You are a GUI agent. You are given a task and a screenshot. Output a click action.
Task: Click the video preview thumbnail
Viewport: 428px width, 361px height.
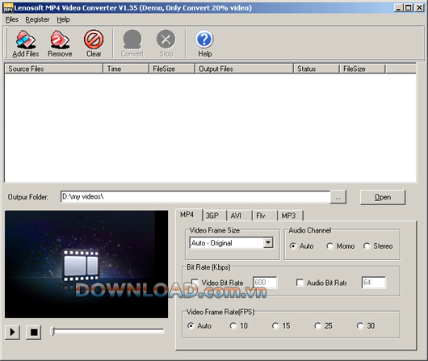click(86, 264)
